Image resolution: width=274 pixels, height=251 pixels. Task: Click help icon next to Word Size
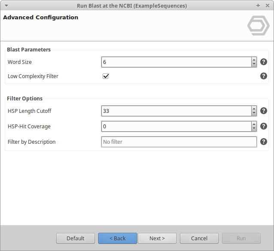pyautogui.click(x=264, y=62)
